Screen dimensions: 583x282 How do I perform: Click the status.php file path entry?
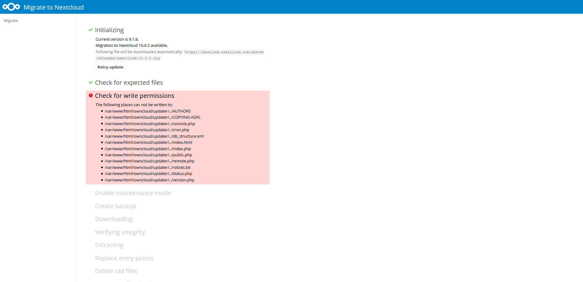[148, 173]
